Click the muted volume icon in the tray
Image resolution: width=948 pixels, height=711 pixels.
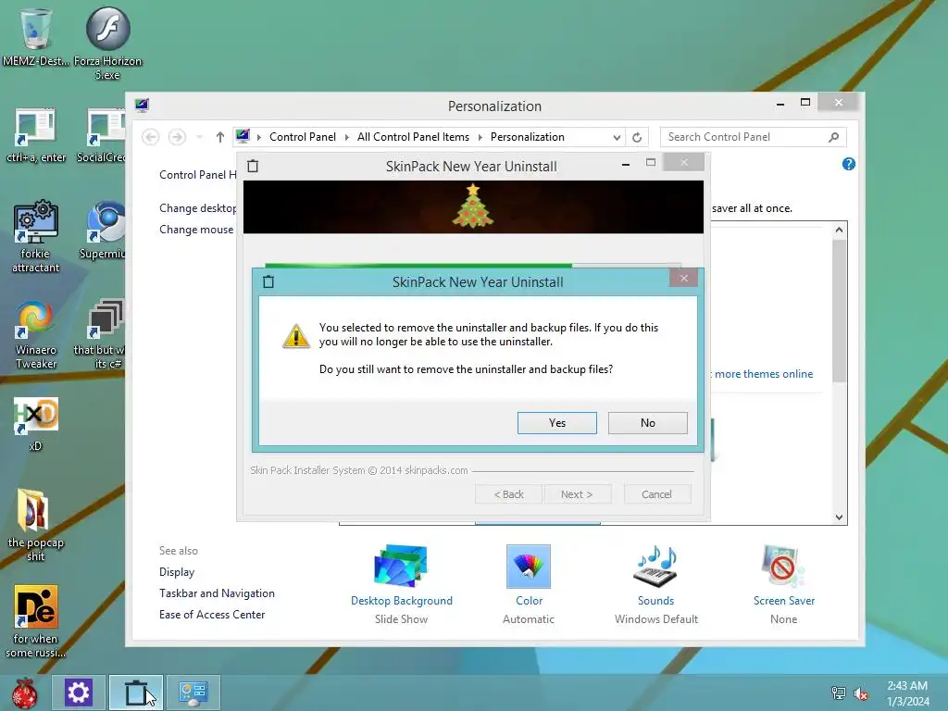click(x=861, y=693)
